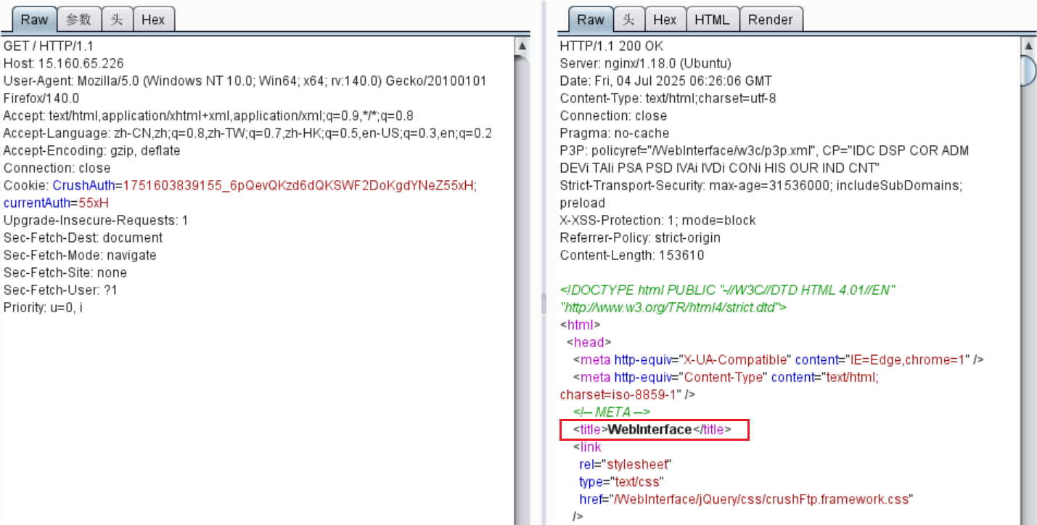Click the 'Priority: u=0, i' header
The image size is (1037, 525).
tap(43, 307)
